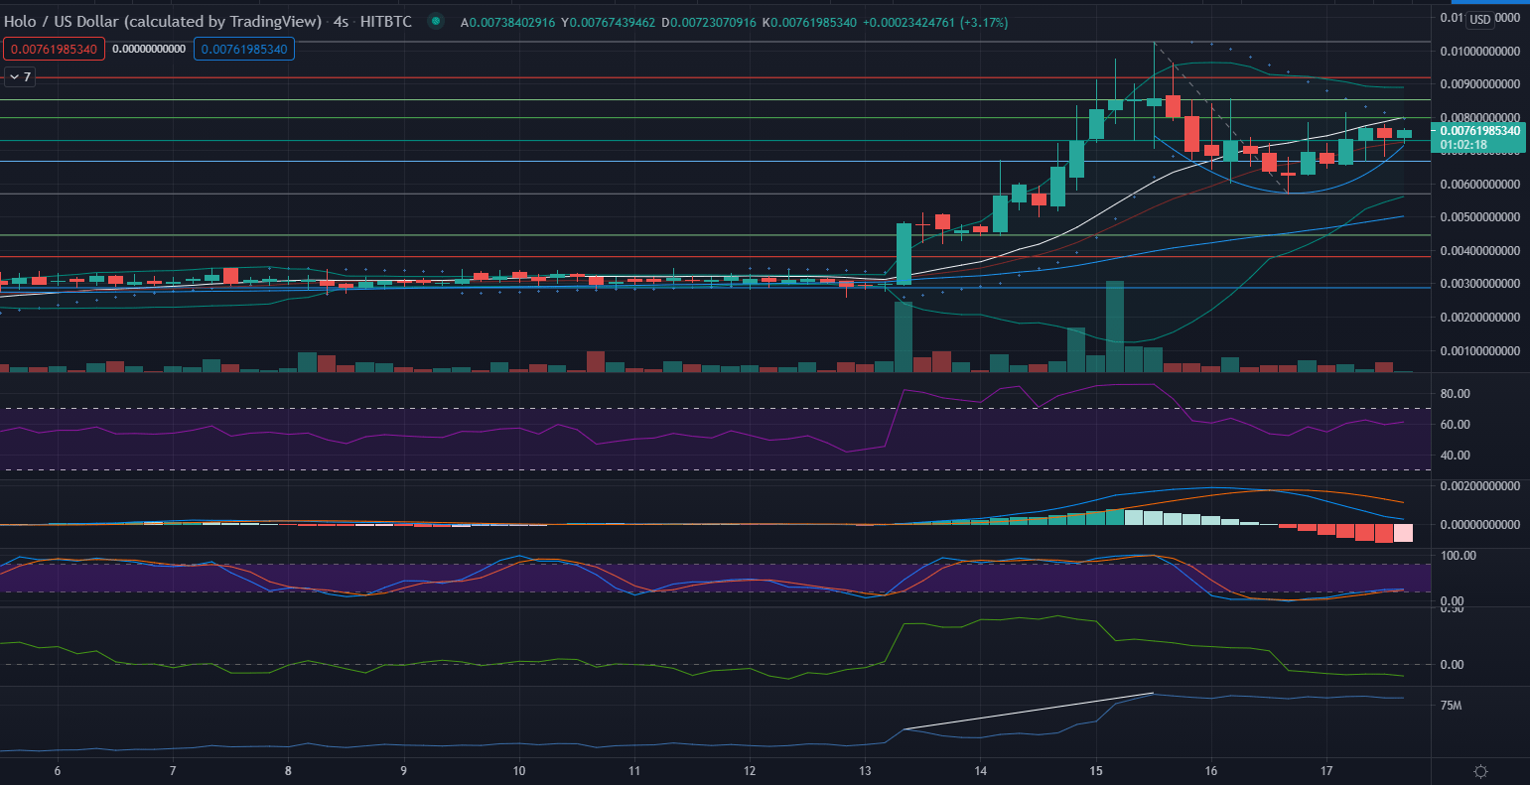Click the red sell price box
1530x785 pixels.
click(55, 49)
